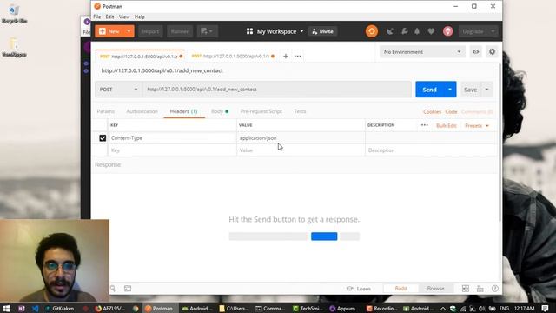
Task: Open the File menu
Action: [96, 17]
